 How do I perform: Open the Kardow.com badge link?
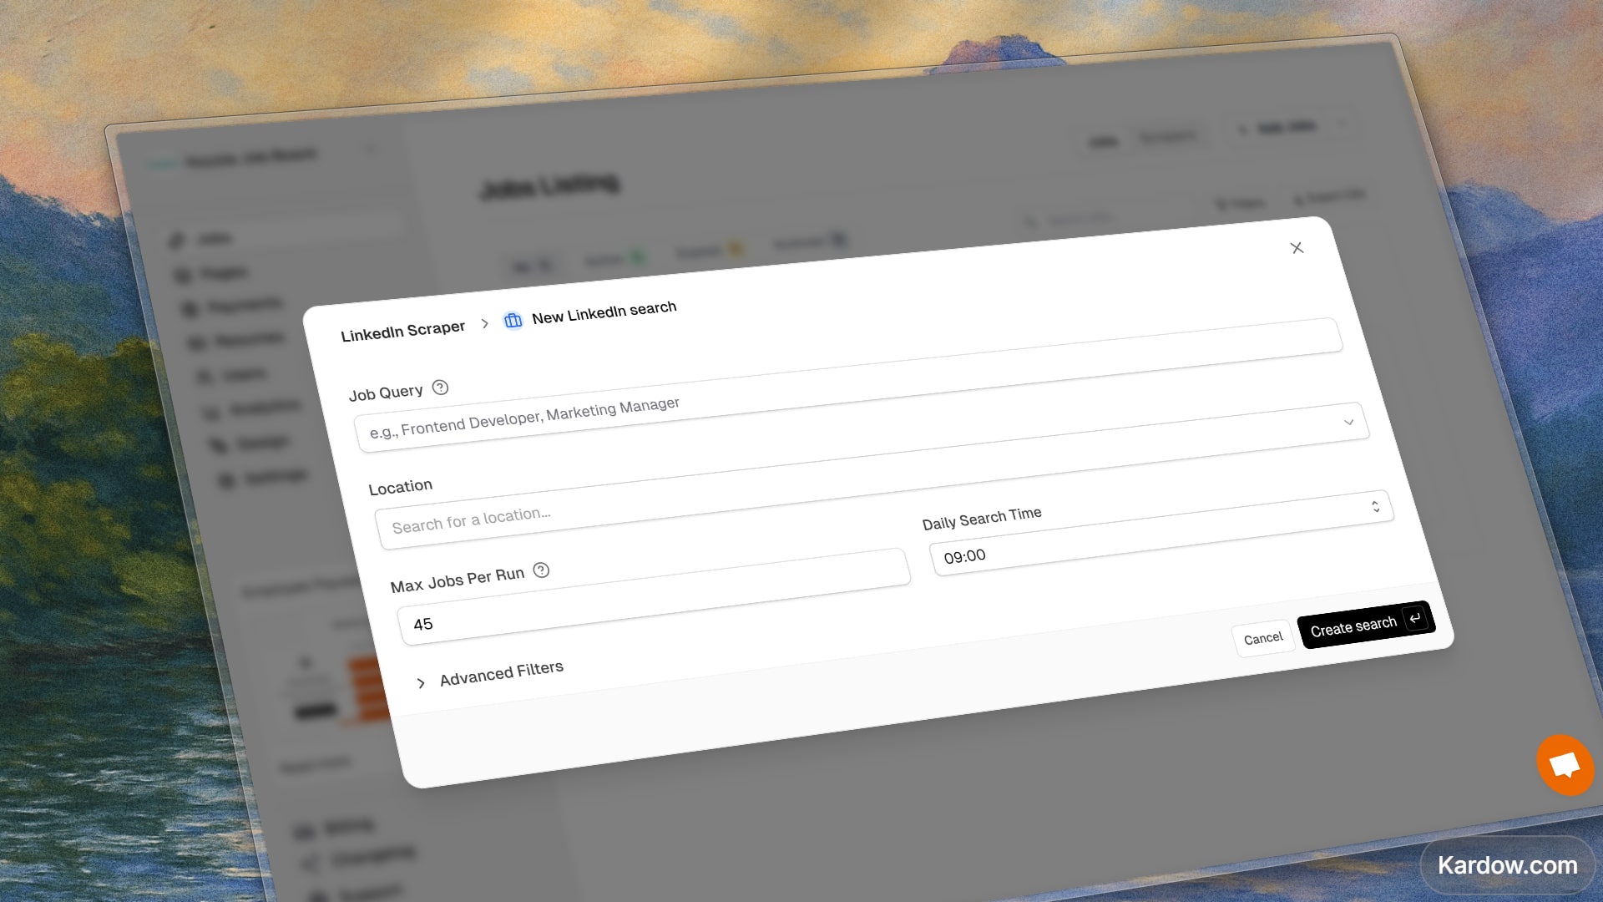pyautogui.click(x=1507, y=865)
